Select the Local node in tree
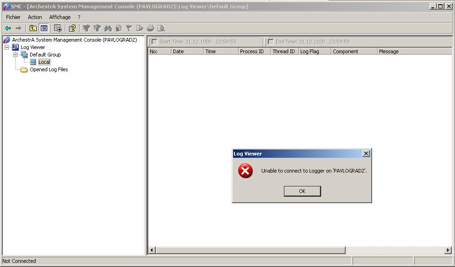 (x=44, y=62)
